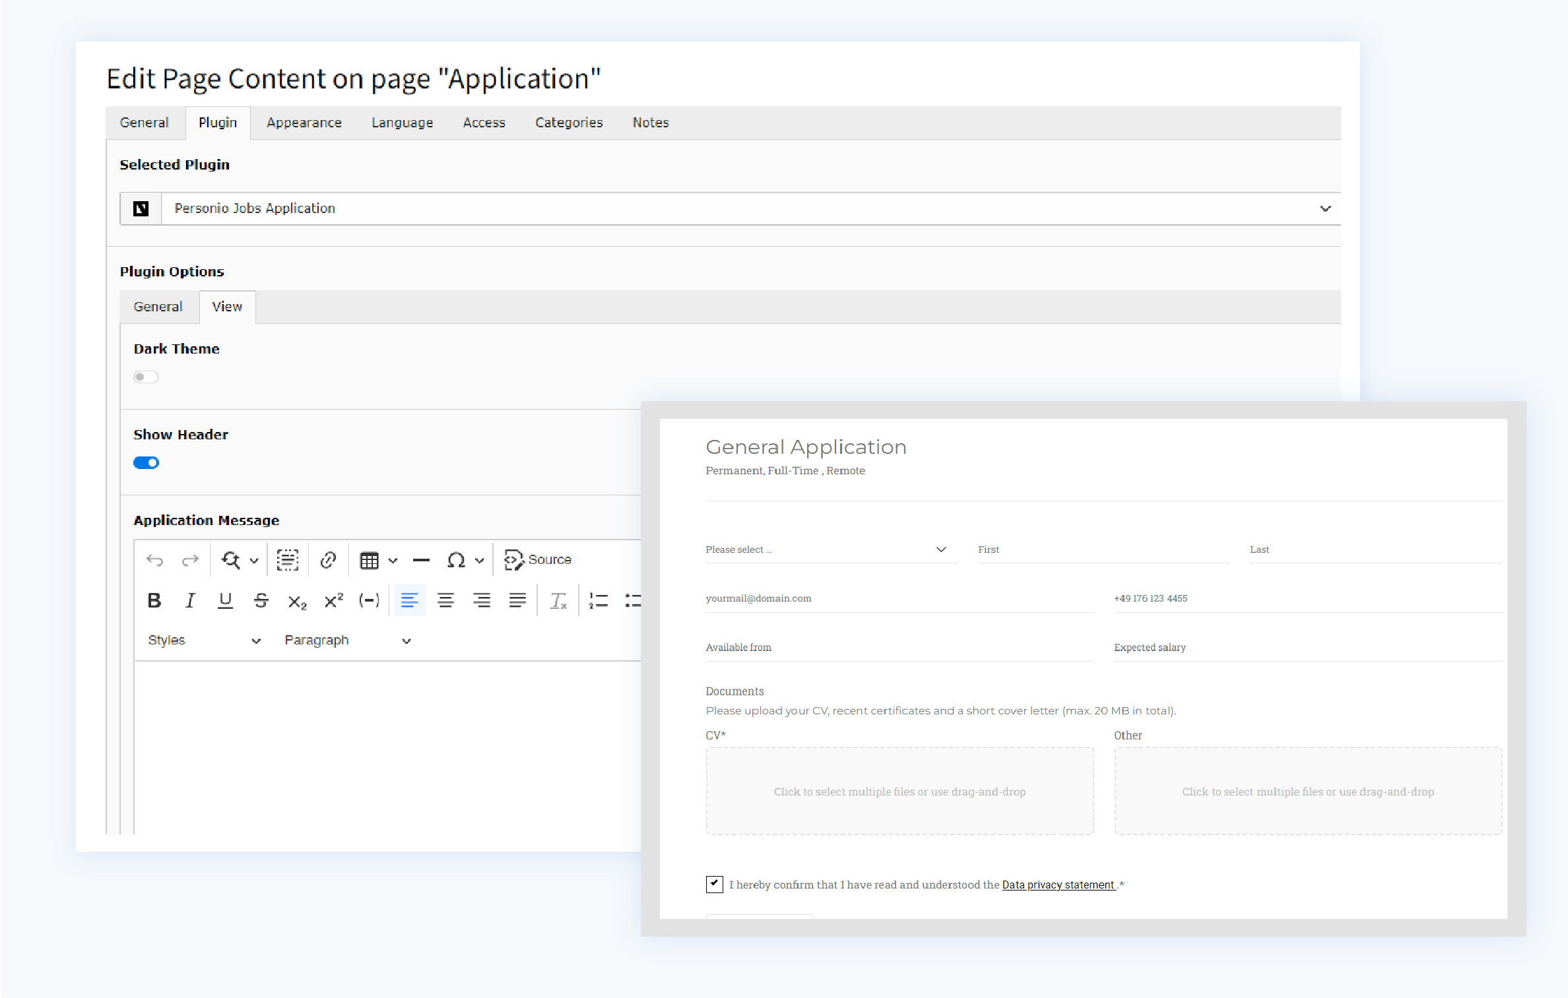This screenshot has height=998, width=1568.
Task: Click the Remove Format icon
Action: point(558,600)
